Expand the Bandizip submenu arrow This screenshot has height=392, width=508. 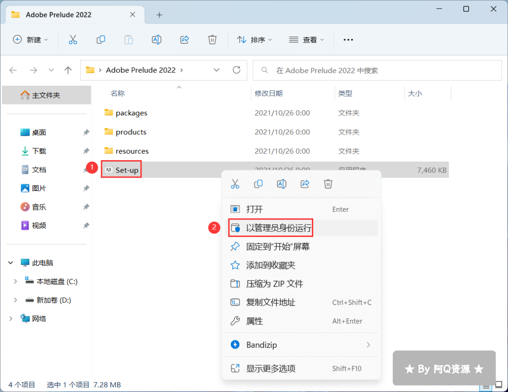click(368, 344)
